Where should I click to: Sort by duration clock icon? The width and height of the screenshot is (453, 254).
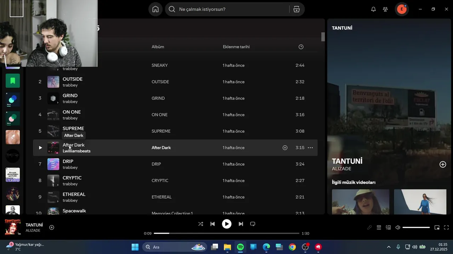click(301, 47)
